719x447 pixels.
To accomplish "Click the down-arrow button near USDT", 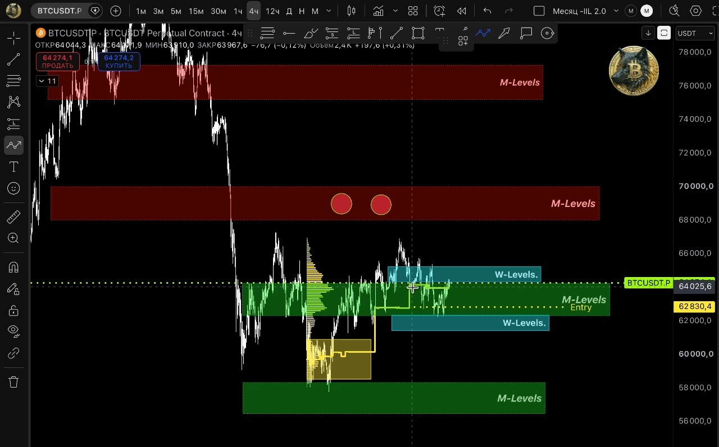I will 648,33.
